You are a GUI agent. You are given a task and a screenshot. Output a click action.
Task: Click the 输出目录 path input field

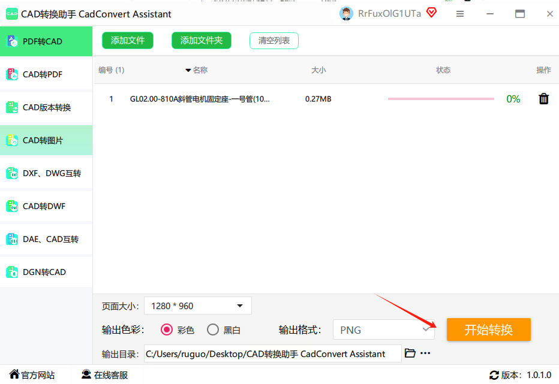273,353
